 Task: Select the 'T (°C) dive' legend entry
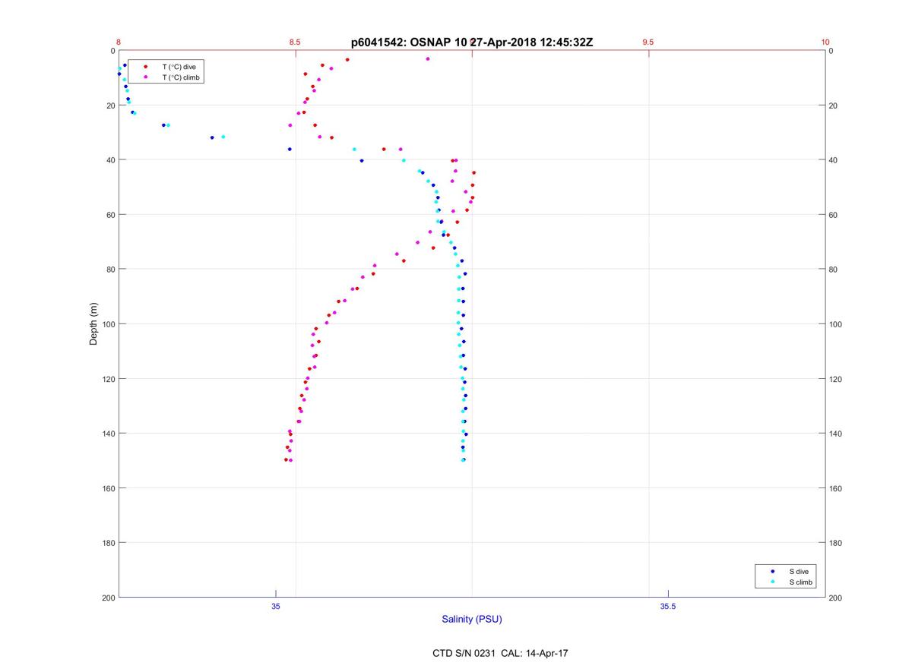point(179,67)
